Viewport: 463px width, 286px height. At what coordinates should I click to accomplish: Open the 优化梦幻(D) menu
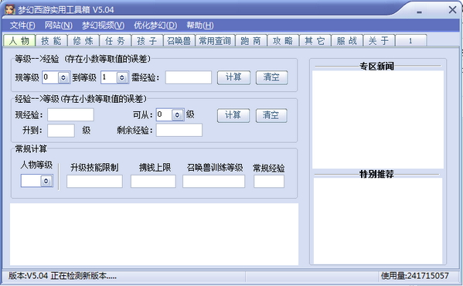click(x=155, y=26)
